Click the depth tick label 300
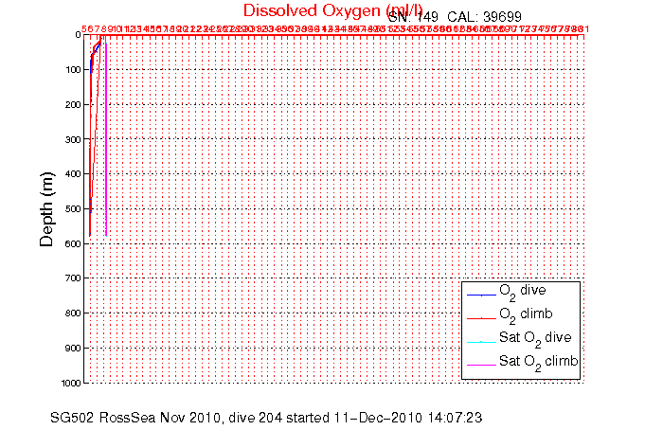Viewport: 645px width, 430px height. (73, 139)
